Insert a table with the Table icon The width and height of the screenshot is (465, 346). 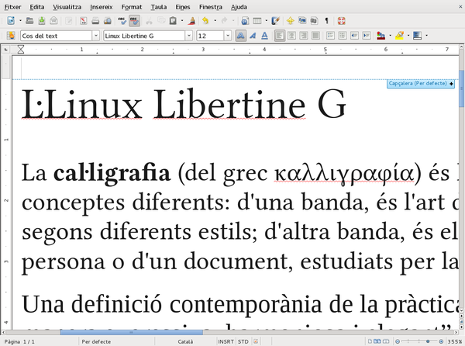pyautogui.click(x=257, y=21)
